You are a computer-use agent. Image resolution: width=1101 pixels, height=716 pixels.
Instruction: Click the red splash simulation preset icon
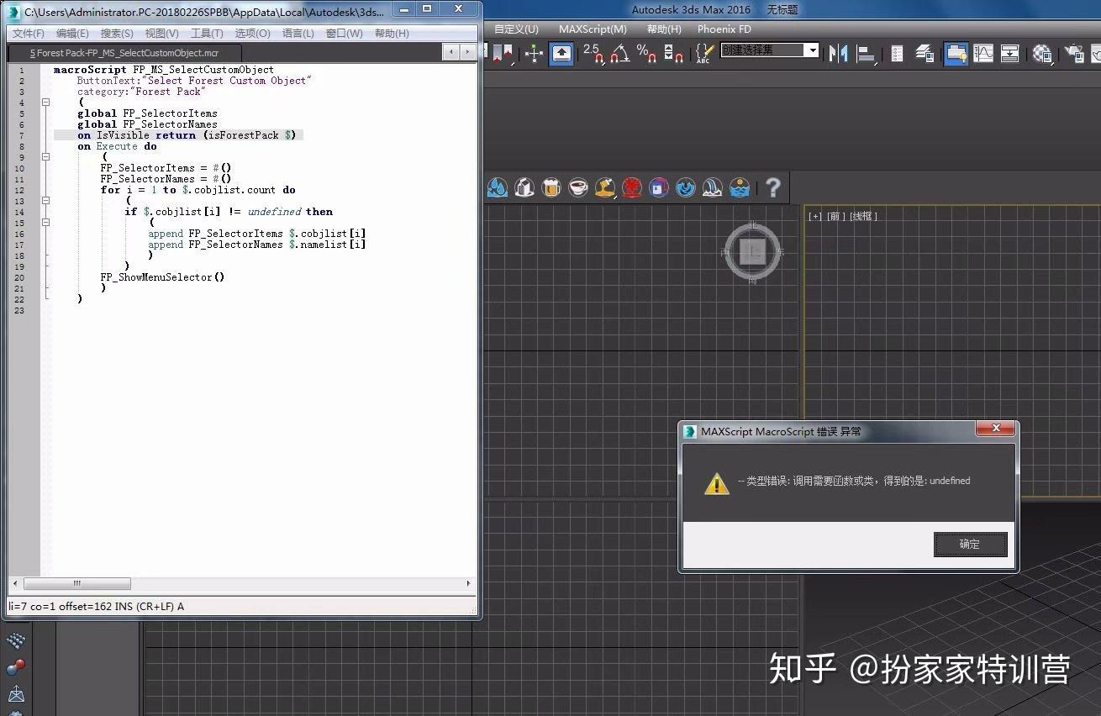(632, 187)
